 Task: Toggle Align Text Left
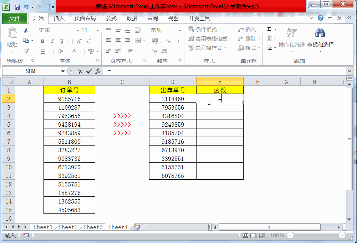(x=108, y=41)
